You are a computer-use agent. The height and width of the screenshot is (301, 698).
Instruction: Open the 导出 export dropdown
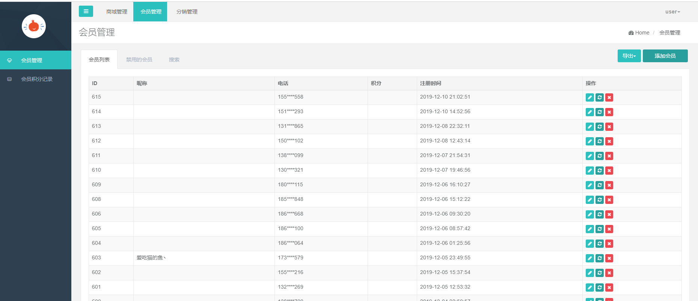click(629, 56)
